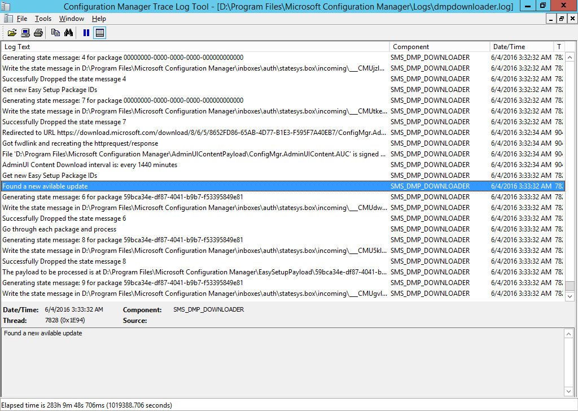Click the Thread value 7828 (0x1E94)

tap(65, 320)
